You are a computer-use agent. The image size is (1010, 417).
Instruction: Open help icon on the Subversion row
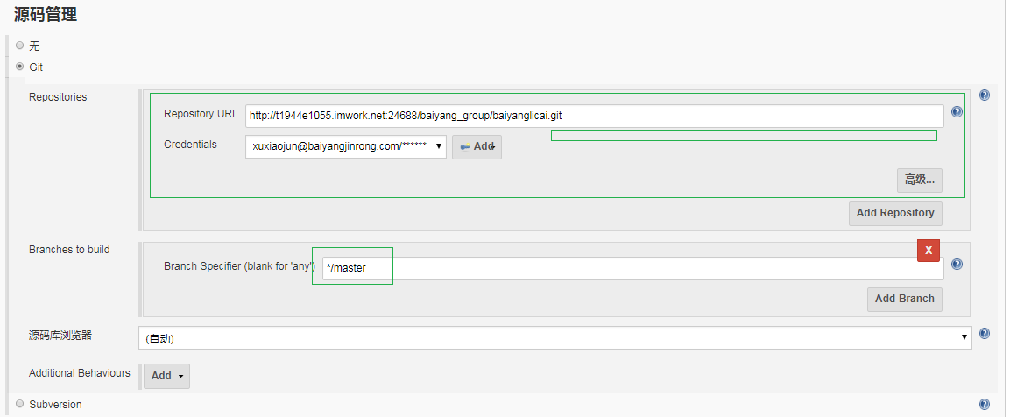[985, 405]
